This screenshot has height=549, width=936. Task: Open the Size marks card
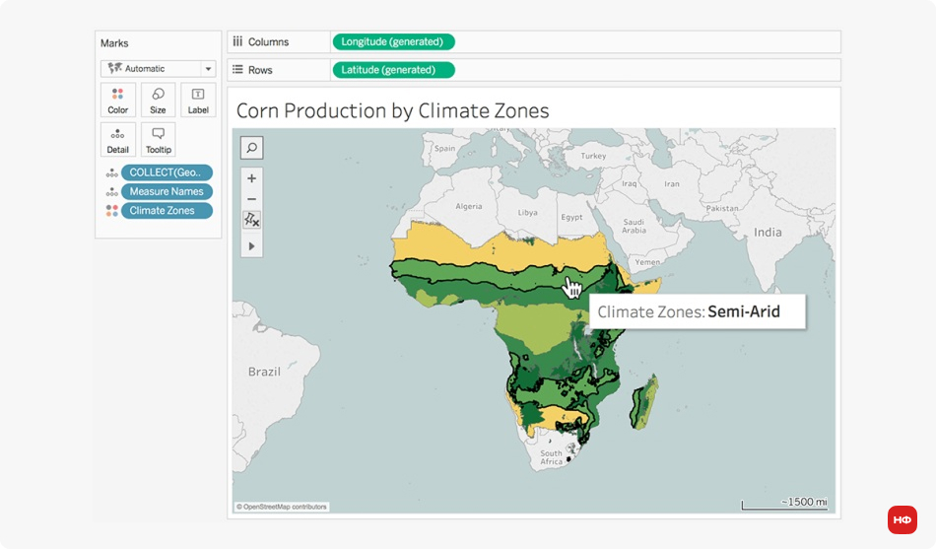click(x=158, y=101)
